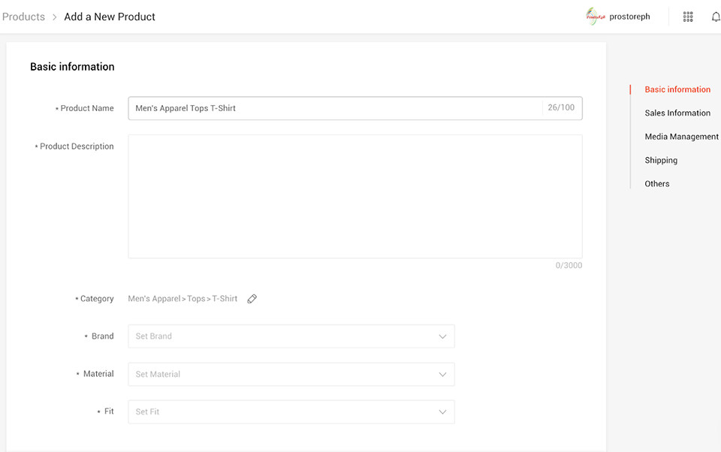The height and width of the screenshot is (452, 721).
Task: Go back to Products breadcrumb
Action: tap(23, 17)
